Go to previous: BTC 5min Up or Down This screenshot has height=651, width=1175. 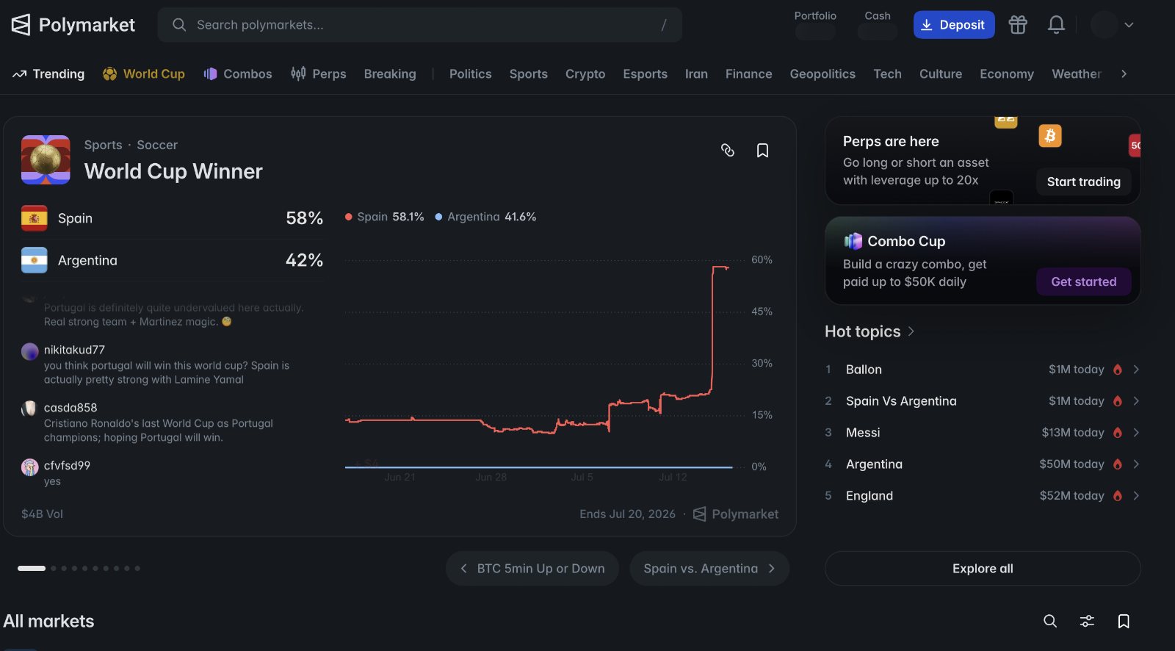pyautogui.click(x=532, y=569)
